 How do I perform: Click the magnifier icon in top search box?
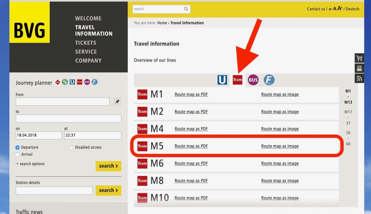pos(186,9)
